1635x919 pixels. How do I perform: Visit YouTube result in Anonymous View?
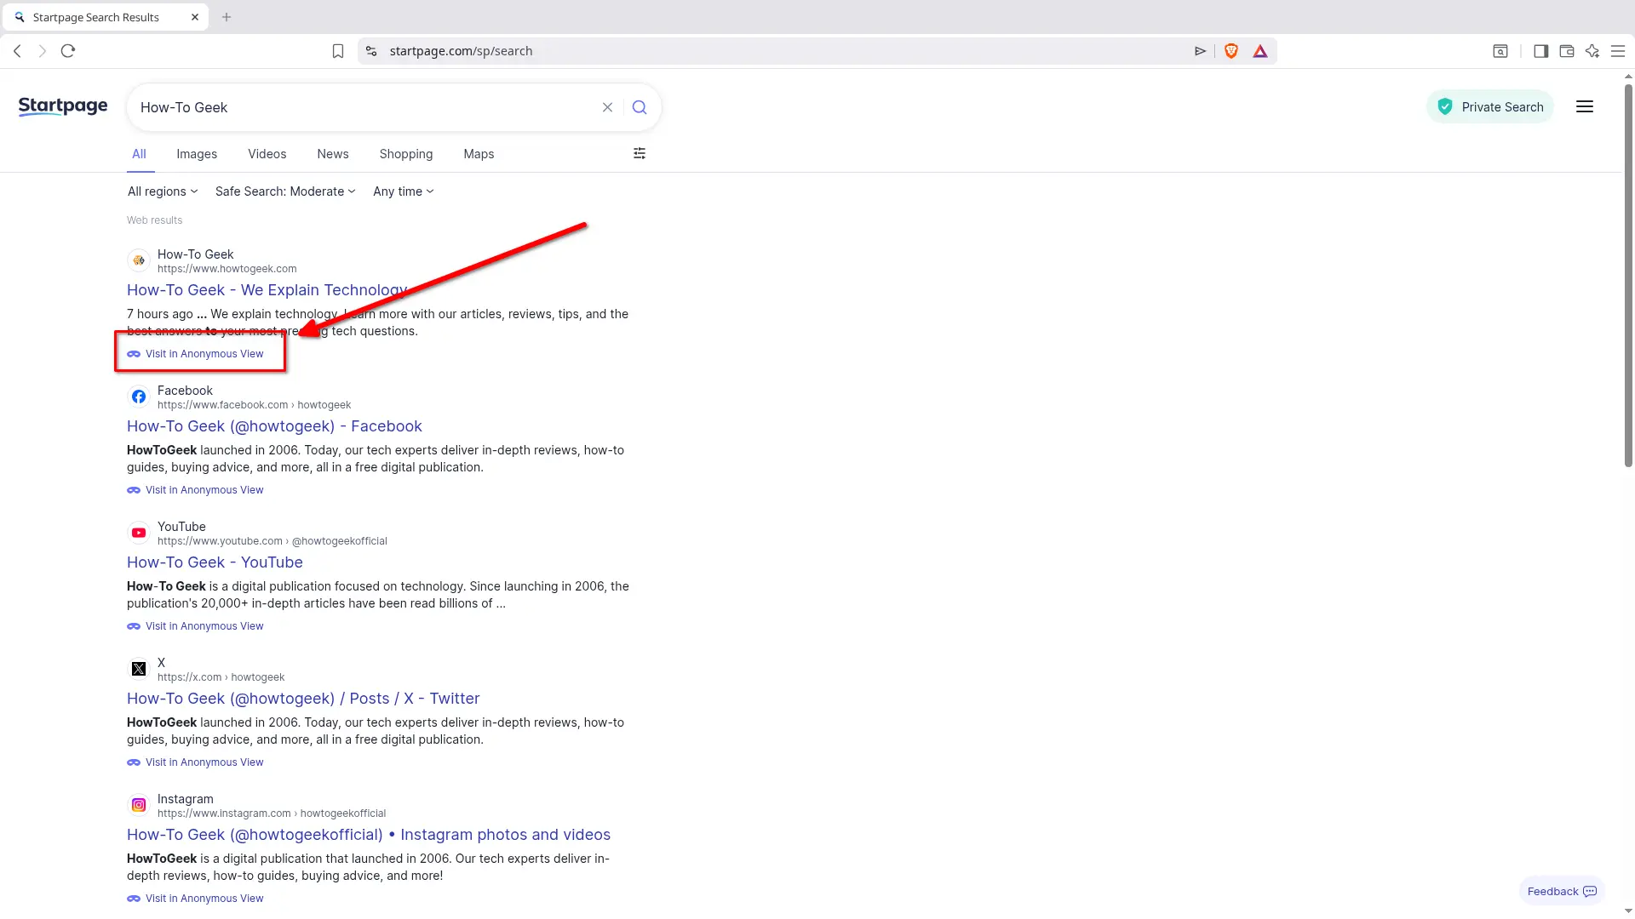coord(195,626)
